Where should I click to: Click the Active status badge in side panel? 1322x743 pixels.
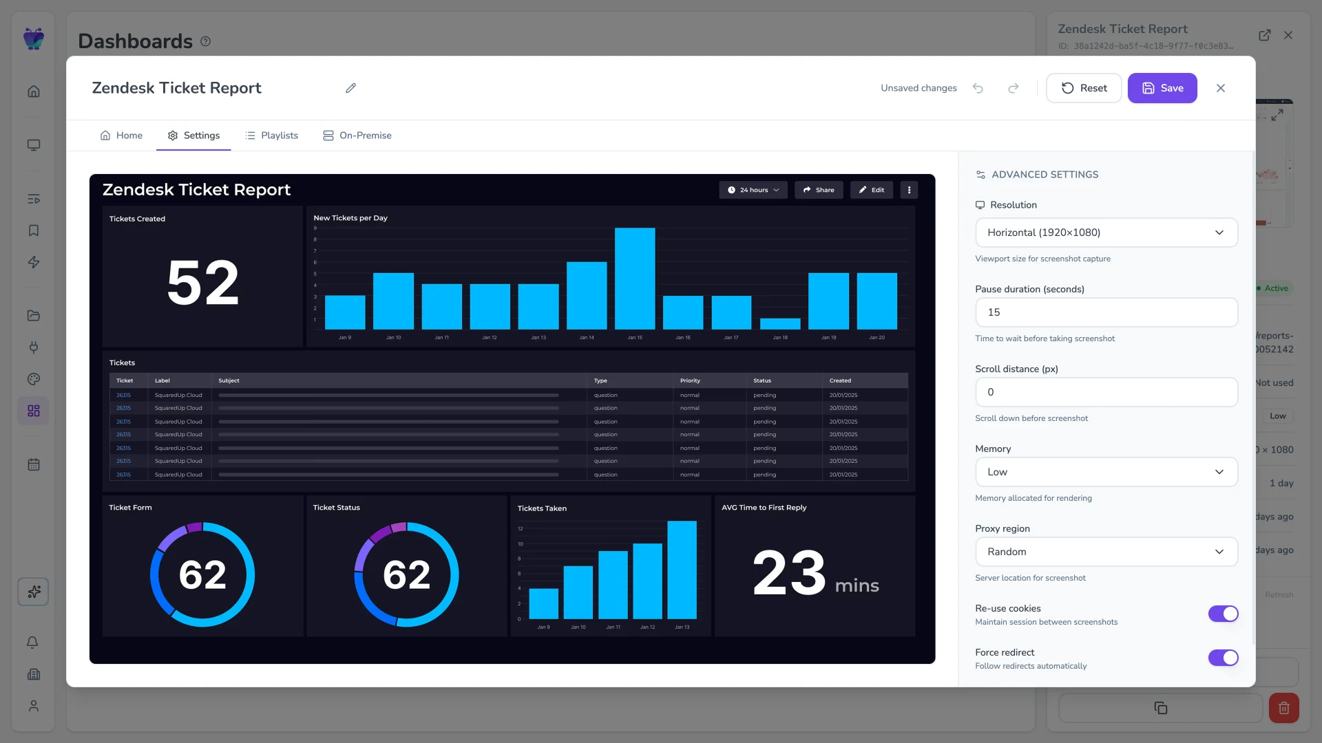point(1272,288)
